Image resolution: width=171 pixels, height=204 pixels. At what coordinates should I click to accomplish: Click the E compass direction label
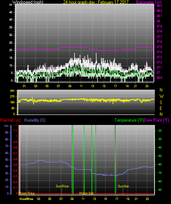click(x=161, y=108)
